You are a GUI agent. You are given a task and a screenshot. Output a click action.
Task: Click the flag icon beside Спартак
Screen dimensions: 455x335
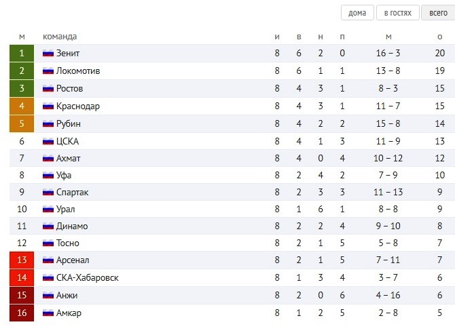[x=48, y=192]
